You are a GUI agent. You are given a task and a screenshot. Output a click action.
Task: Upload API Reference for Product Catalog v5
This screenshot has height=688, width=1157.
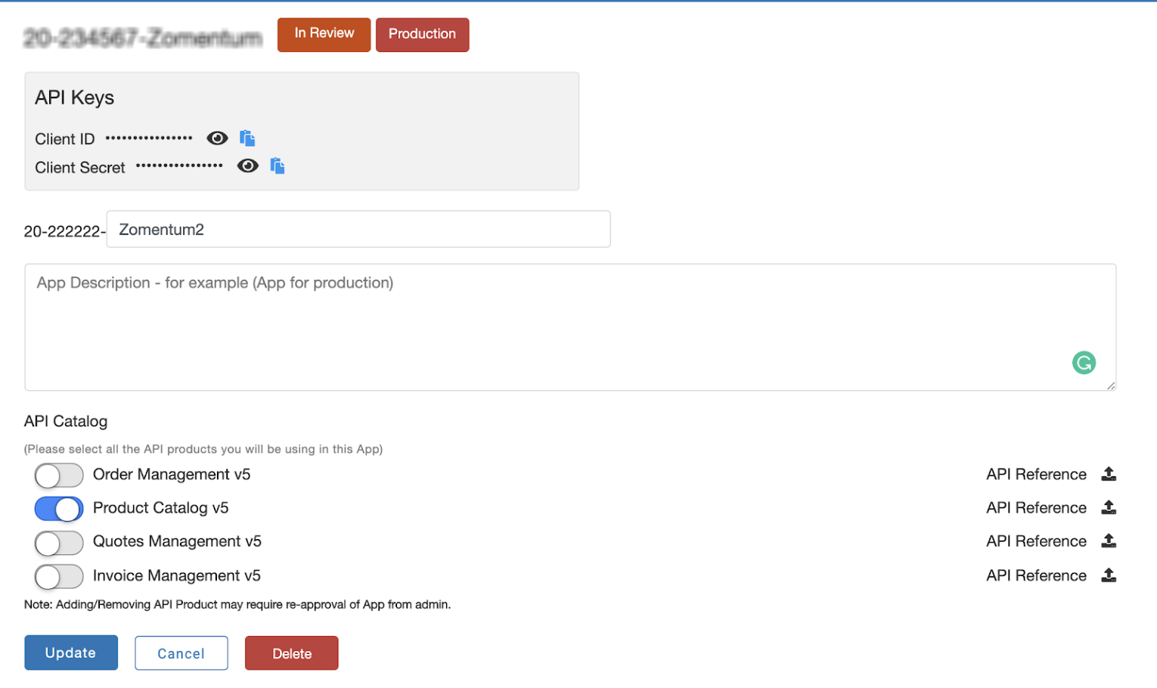pyautogui.click(x=1109, y=507)
